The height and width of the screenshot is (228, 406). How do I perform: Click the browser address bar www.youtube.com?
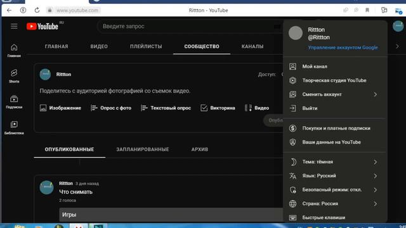77,10
